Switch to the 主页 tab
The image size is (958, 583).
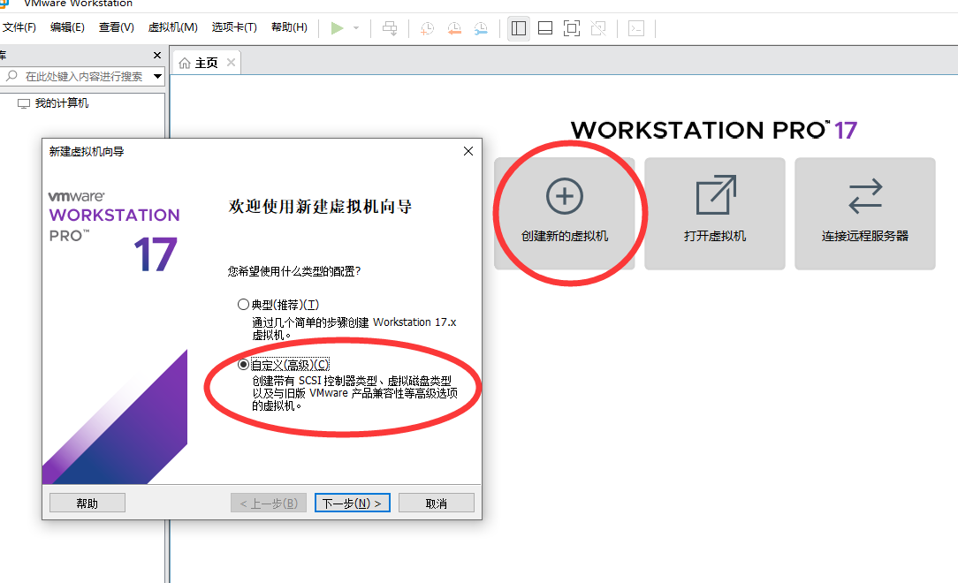point(204,62)
